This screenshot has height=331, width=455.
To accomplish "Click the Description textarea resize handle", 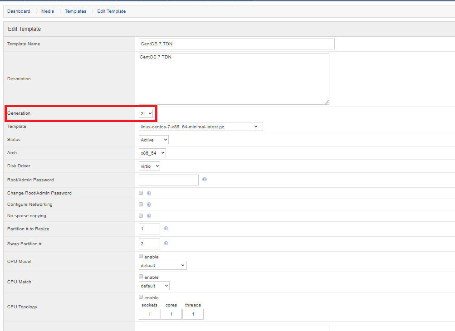I will click(x=327, y=102).
